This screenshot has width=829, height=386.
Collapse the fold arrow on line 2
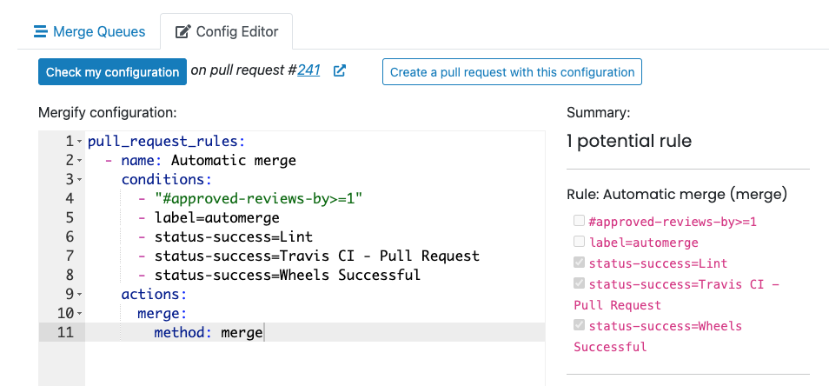80,160
